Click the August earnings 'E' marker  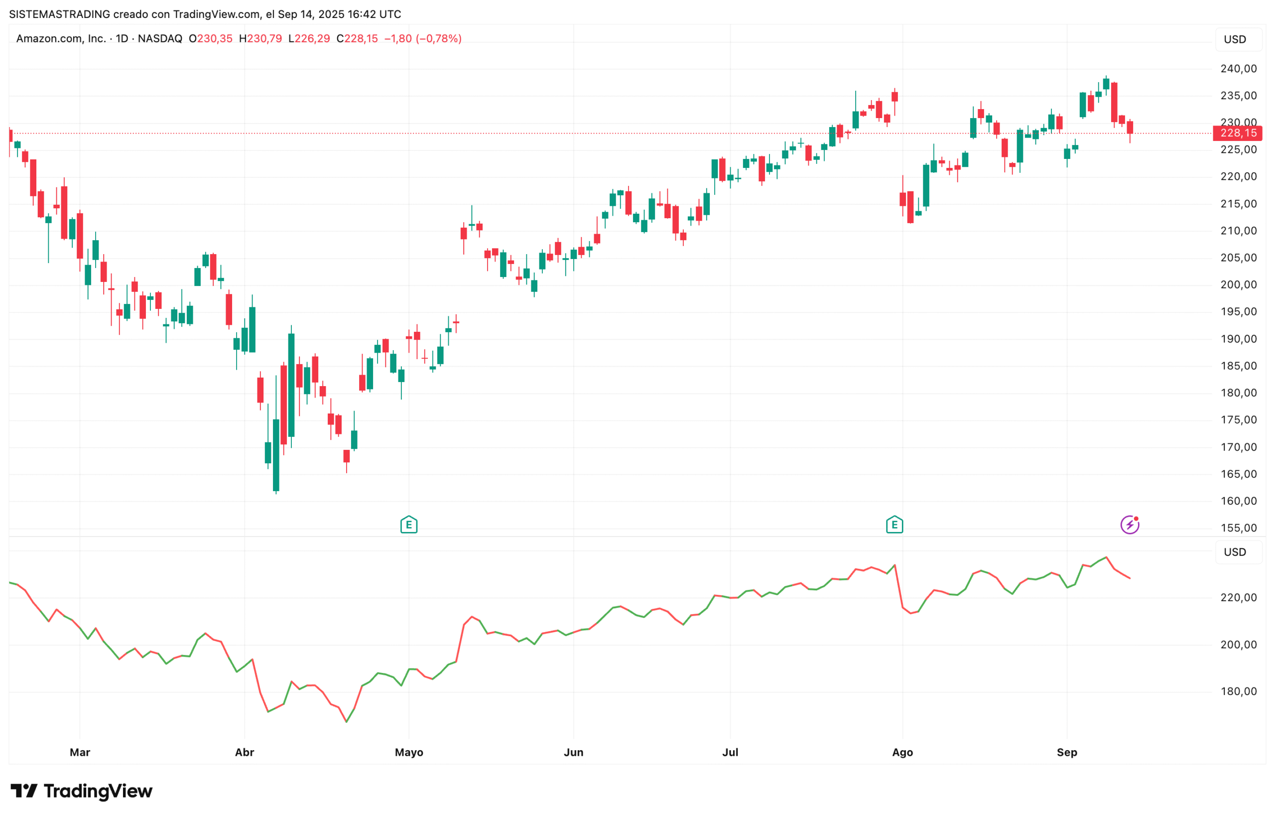click(894, 525)
